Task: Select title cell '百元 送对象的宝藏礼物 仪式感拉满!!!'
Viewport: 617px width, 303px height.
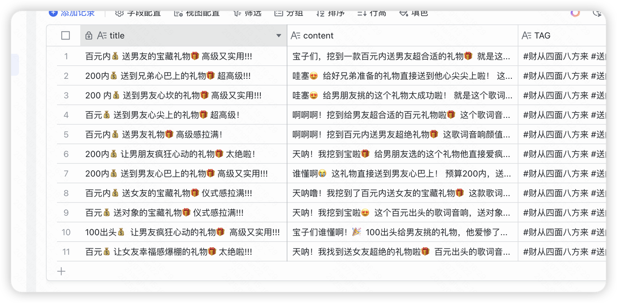Action: click(184, 213)
